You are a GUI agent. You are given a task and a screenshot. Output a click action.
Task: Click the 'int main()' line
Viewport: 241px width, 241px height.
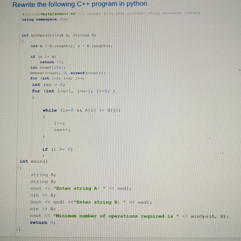tap(34, 161)
